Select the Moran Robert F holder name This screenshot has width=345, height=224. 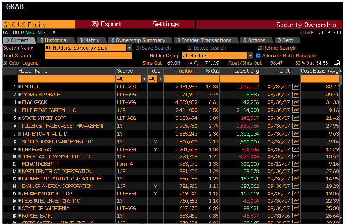pyautogui.click(x=40, y=164)
